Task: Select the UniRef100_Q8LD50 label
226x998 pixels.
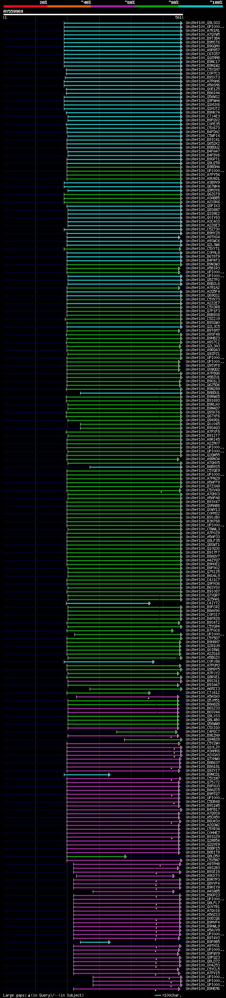Action: (203, 857)
